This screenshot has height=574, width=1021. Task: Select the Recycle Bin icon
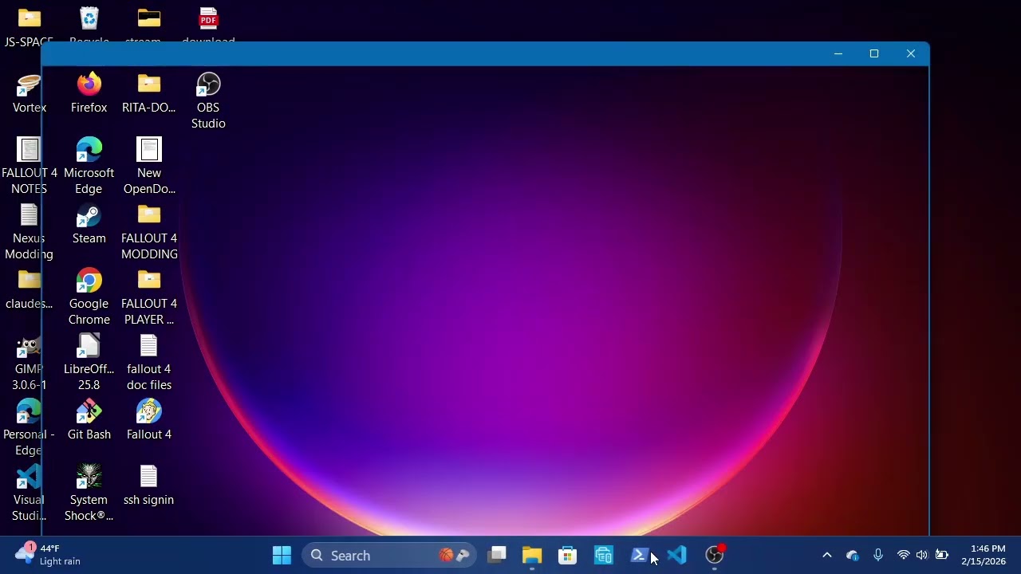coord(89,26)
